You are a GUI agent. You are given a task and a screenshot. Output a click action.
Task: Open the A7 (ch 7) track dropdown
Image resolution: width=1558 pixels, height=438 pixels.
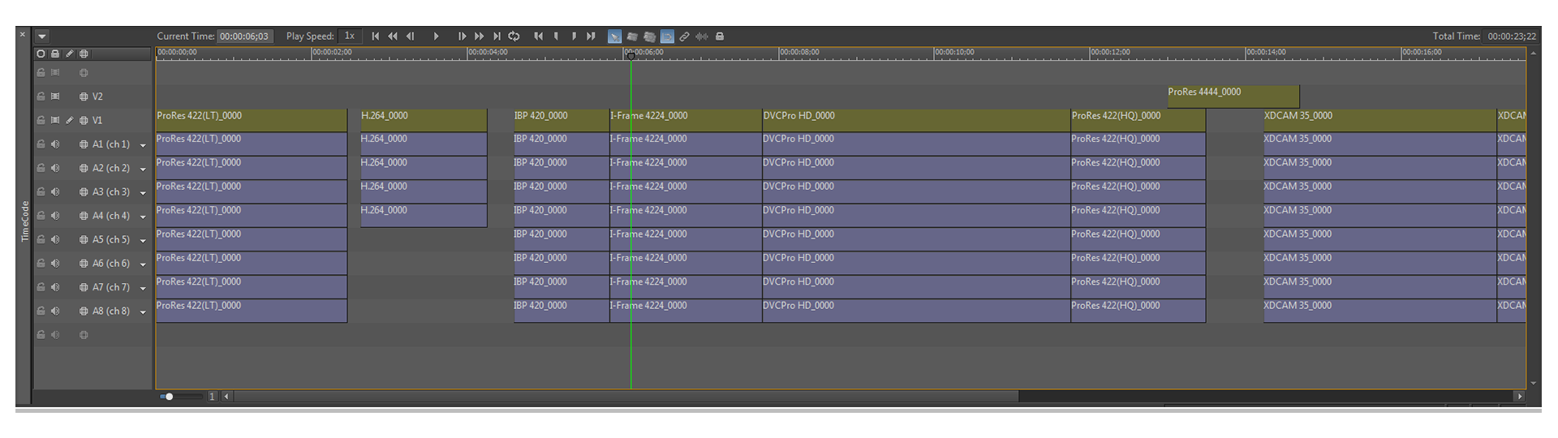point(143,289)
